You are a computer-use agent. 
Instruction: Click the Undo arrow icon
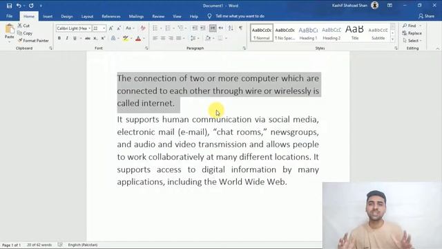(x=19, y=6)
